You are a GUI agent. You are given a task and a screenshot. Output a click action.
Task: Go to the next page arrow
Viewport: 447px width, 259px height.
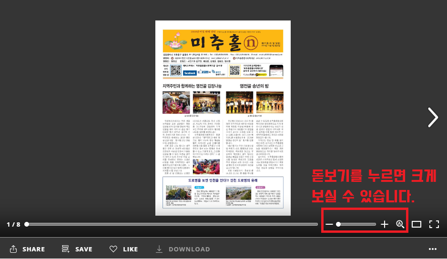tap(432, 118)
